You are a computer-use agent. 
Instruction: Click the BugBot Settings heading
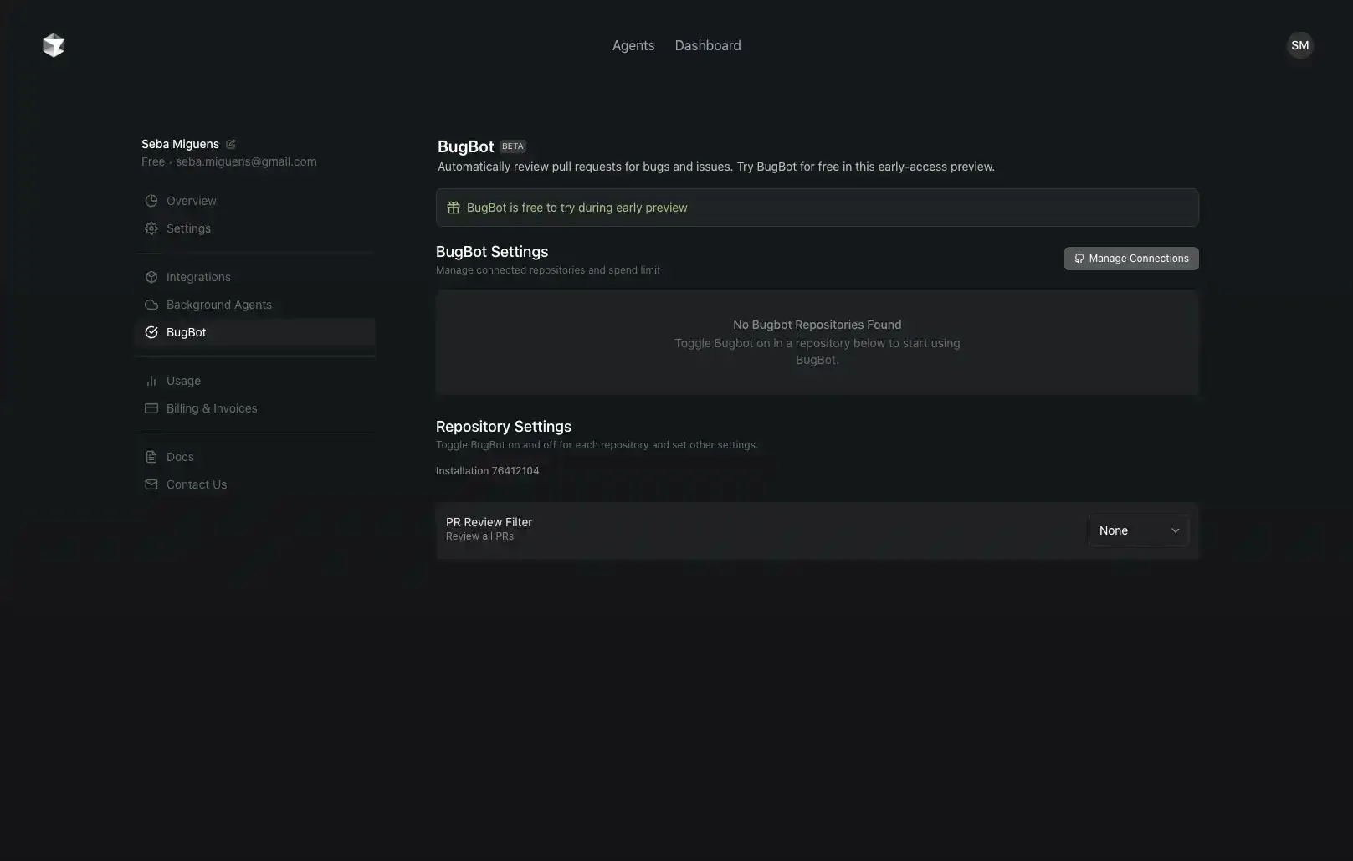(x=492, y=252)
